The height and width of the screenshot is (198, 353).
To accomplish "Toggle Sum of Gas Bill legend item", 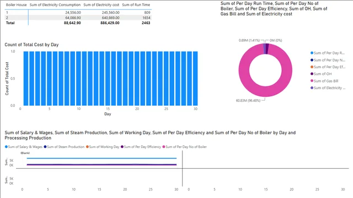I will tap(324, 81).
